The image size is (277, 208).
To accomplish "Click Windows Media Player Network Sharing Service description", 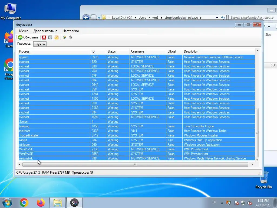I will (x=215, y=158).
